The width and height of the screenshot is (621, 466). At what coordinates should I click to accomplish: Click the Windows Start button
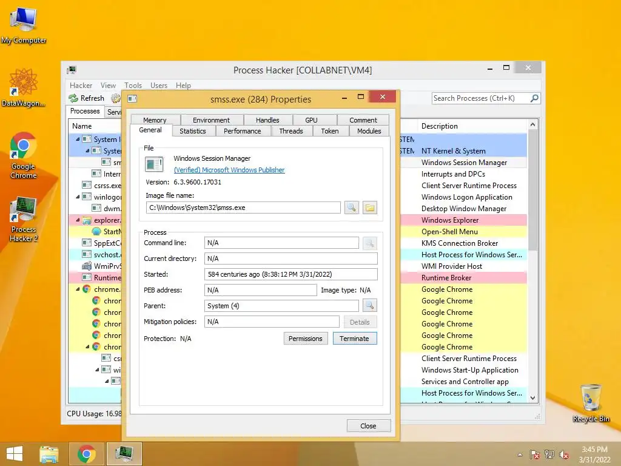coord(15,454)
